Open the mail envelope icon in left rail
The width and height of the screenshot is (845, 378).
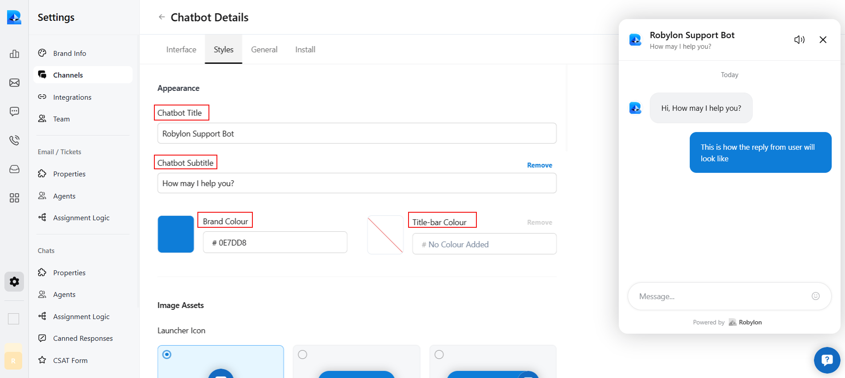click(14, 83)
